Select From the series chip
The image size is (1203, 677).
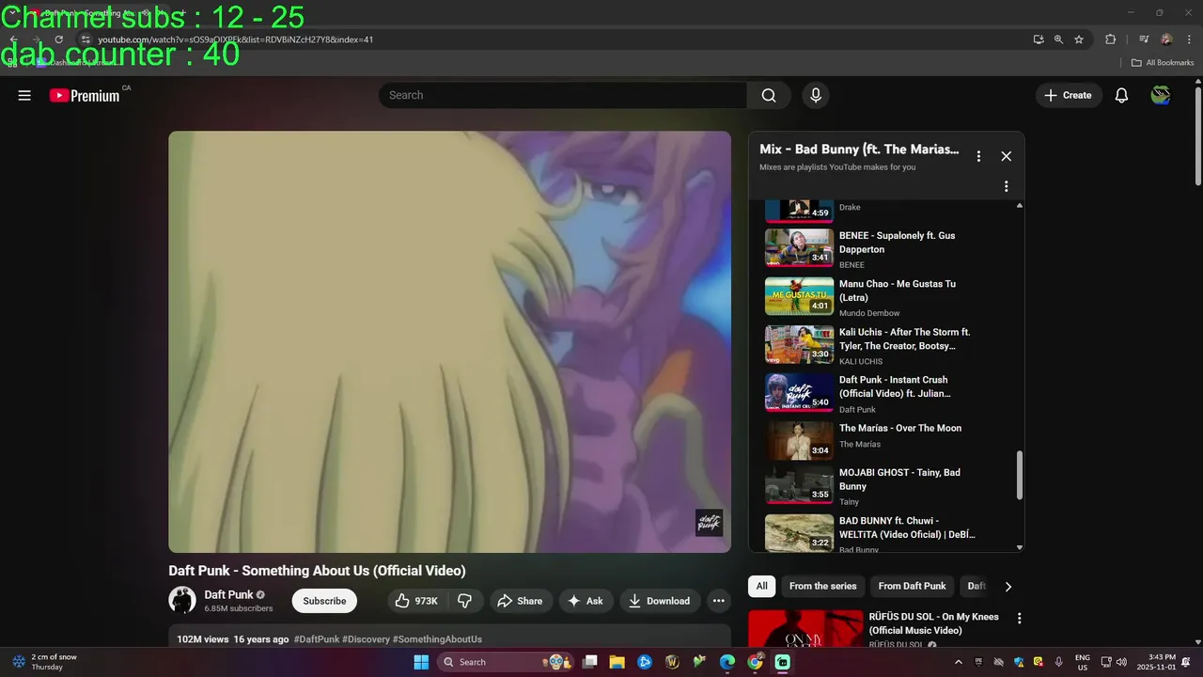pyautogui.click(x=822, y=586)
